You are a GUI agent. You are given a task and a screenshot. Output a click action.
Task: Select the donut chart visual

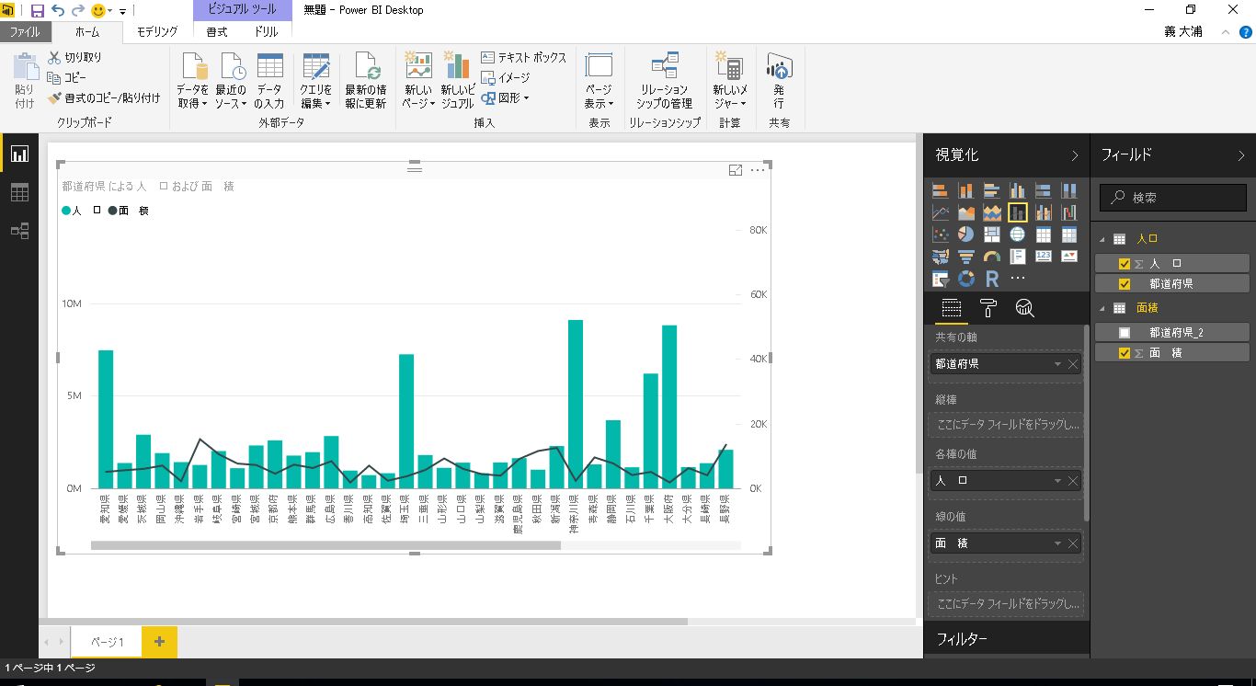pyautogui.click(x=965, y=279)
